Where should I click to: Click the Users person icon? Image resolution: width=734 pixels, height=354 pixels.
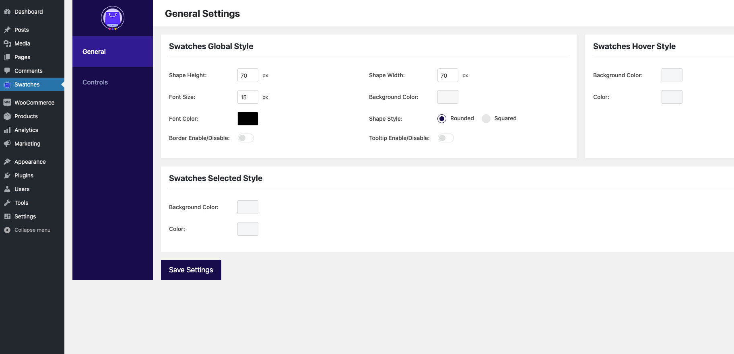pos(7,189)
